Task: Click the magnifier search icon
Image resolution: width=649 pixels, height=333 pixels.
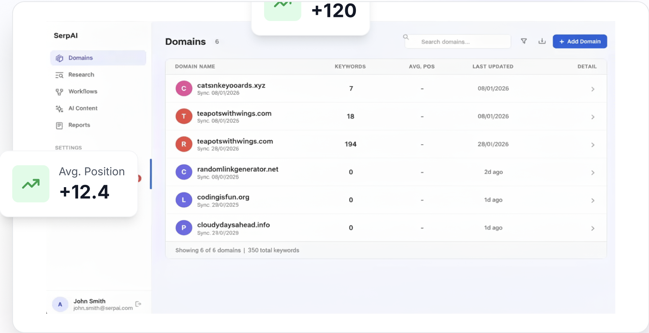Action: tap(406, 37)
